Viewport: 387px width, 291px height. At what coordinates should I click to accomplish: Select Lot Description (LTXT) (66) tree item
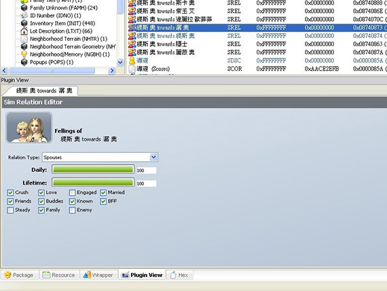click(x=61, y=31)
